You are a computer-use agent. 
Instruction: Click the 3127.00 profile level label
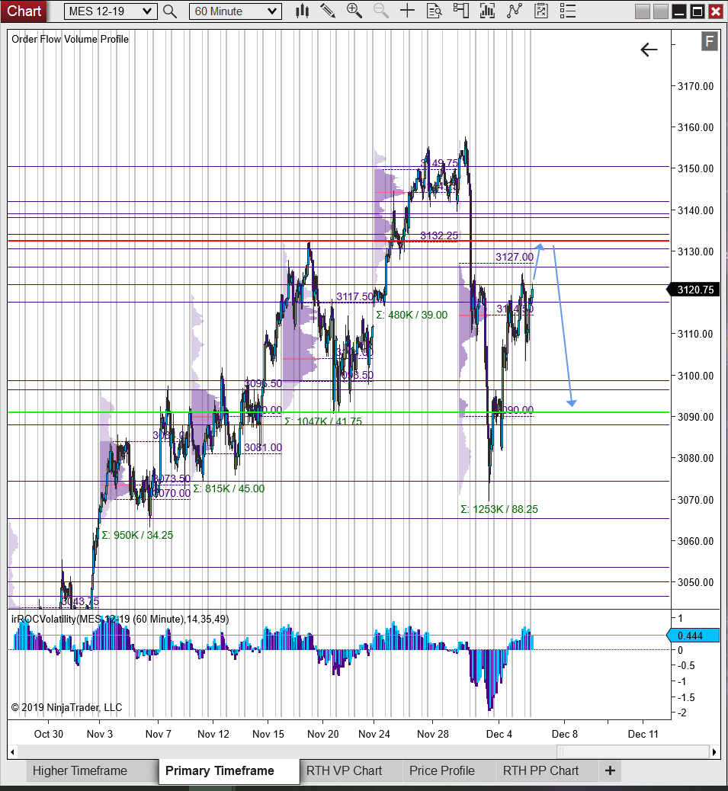click(514, 257)
